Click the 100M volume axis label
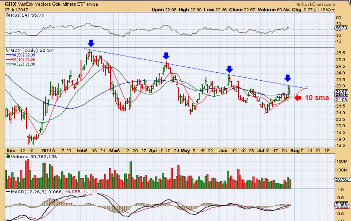 point(342,170)
